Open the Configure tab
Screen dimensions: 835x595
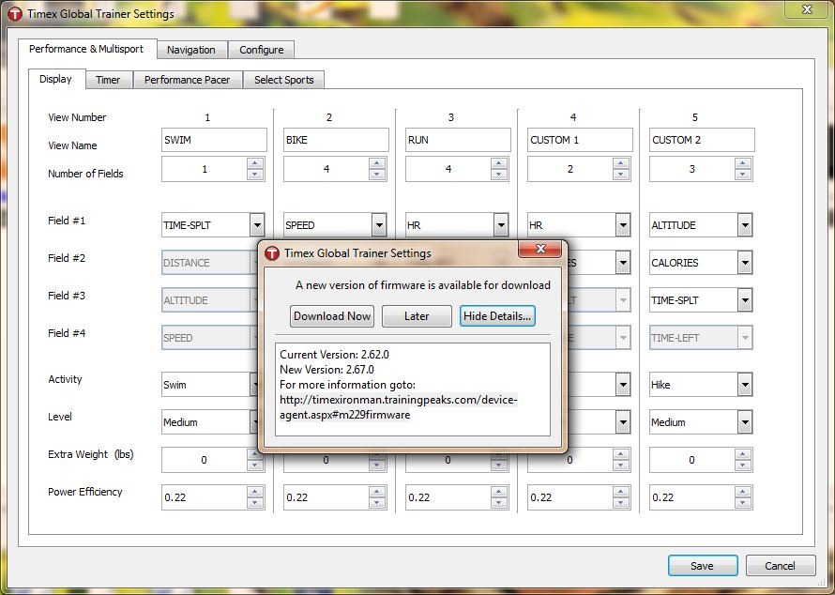[261, 50]
